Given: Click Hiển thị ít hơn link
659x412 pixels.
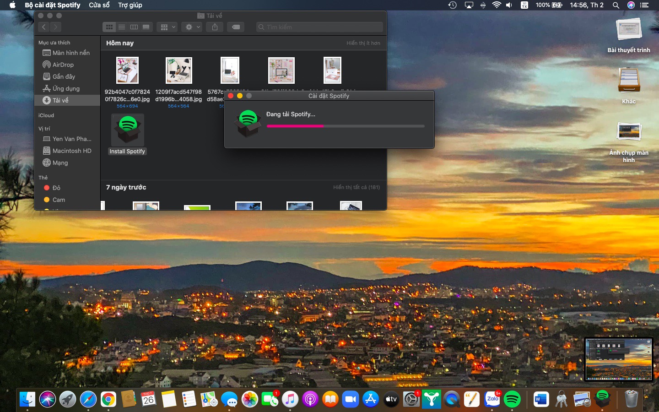Looking at the screenshot, I should (x=363, y=43).
